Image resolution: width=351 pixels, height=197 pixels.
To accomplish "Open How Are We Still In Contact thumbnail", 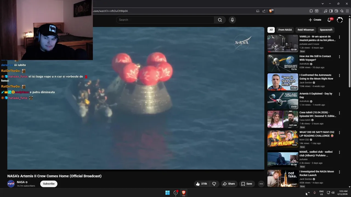I will point(282,63).
